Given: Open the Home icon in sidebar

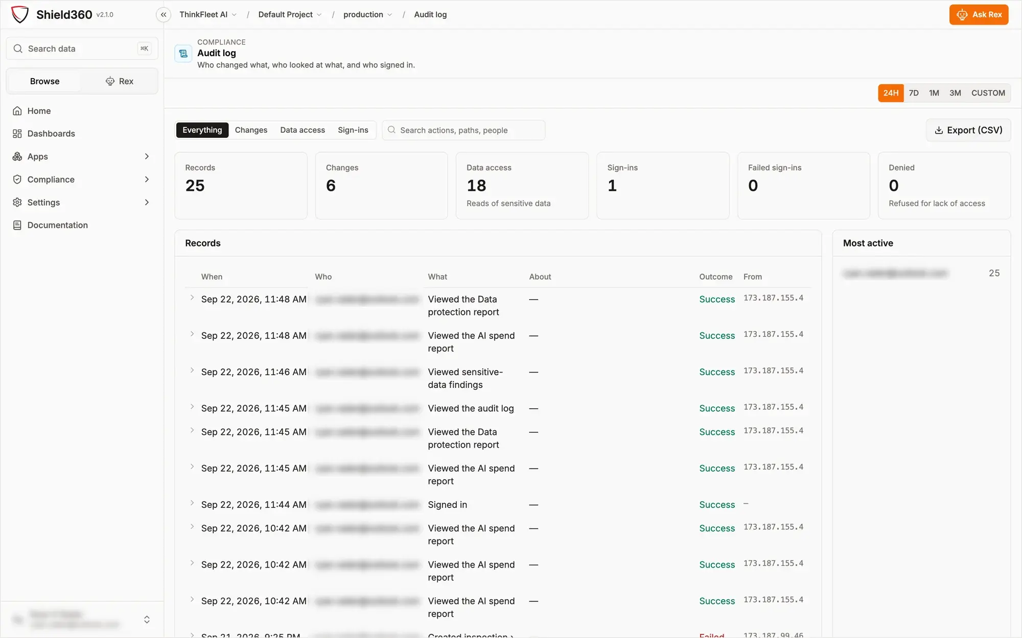Looking at the screenshot, I should click(x=17, y=111).
